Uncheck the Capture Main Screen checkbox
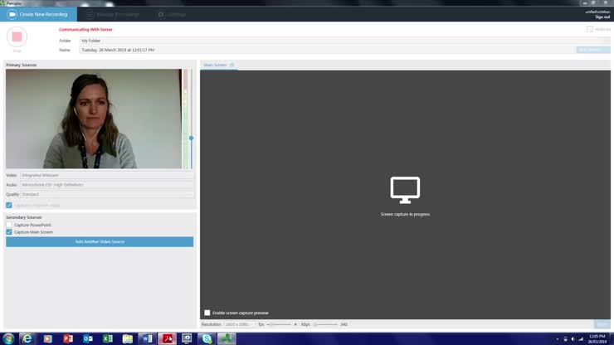 [9, 232]
